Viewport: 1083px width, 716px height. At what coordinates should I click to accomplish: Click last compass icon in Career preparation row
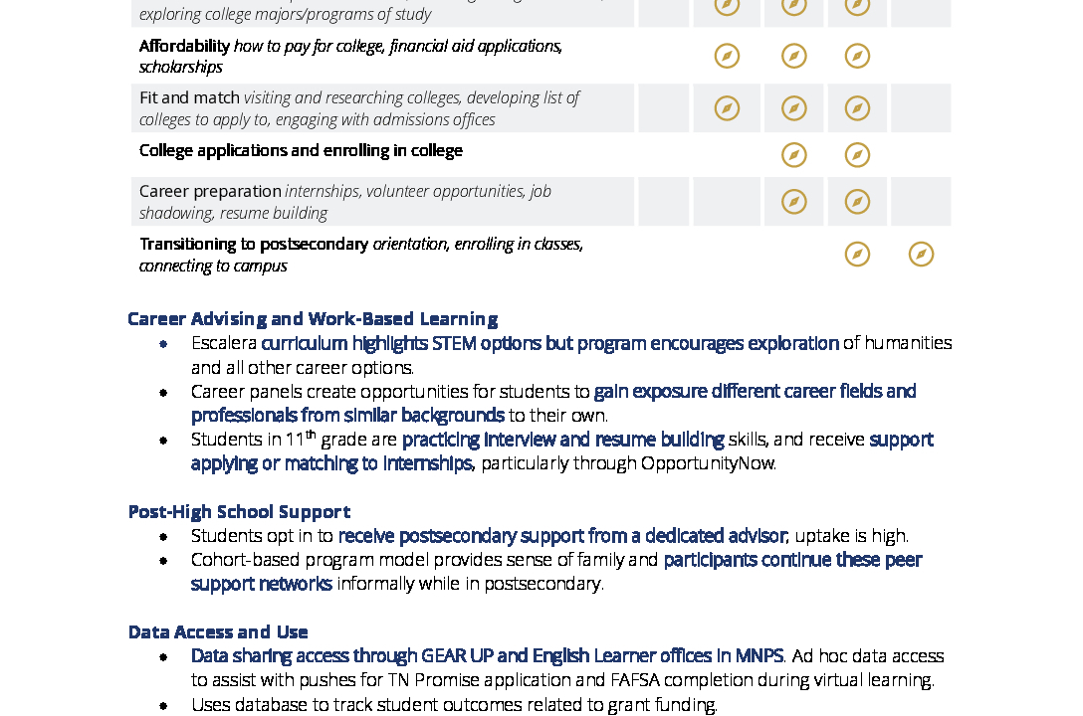click(x=857, y=202)
